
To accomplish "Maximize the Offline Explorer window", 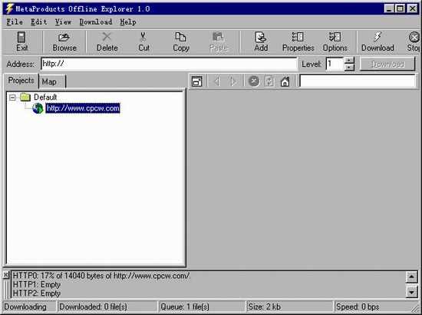I will coord(401,8).
